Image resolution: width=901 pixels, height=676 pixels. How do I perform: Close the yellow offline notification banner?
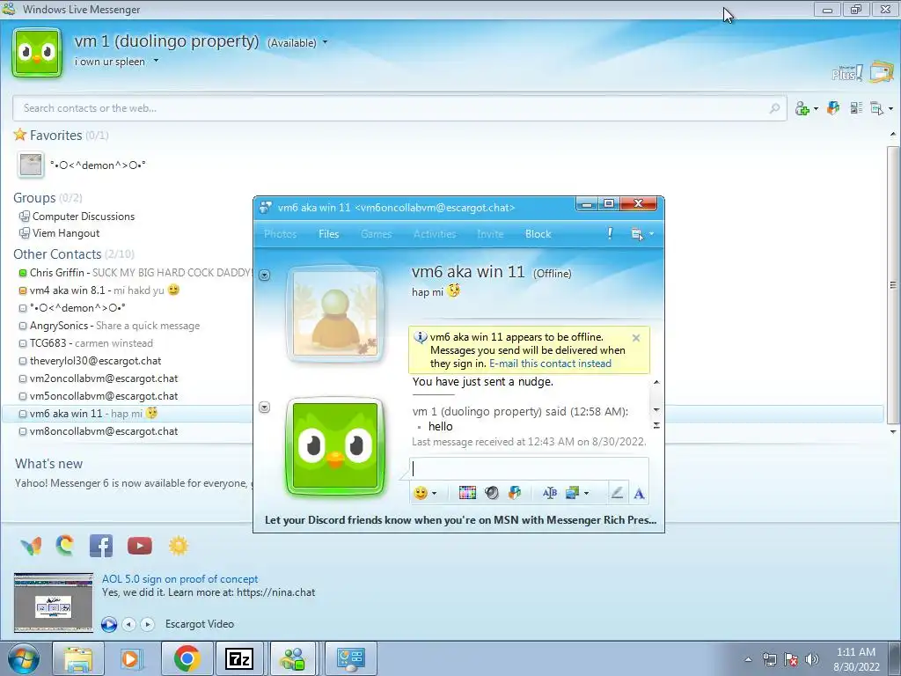click(x=636, y=338)
